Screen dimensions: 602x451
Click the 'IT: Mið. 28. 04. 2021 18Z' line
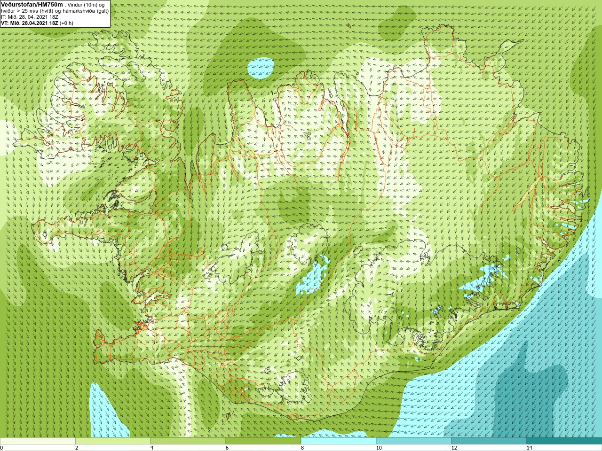[30, 17]
